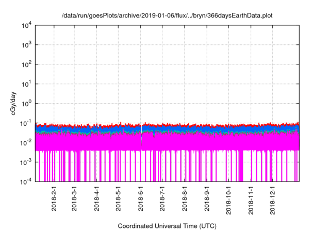Select the 10^-1 y-axis tick label
Image resolution: width=330 pixels, height=231 pixels.
tap(26, 123)
